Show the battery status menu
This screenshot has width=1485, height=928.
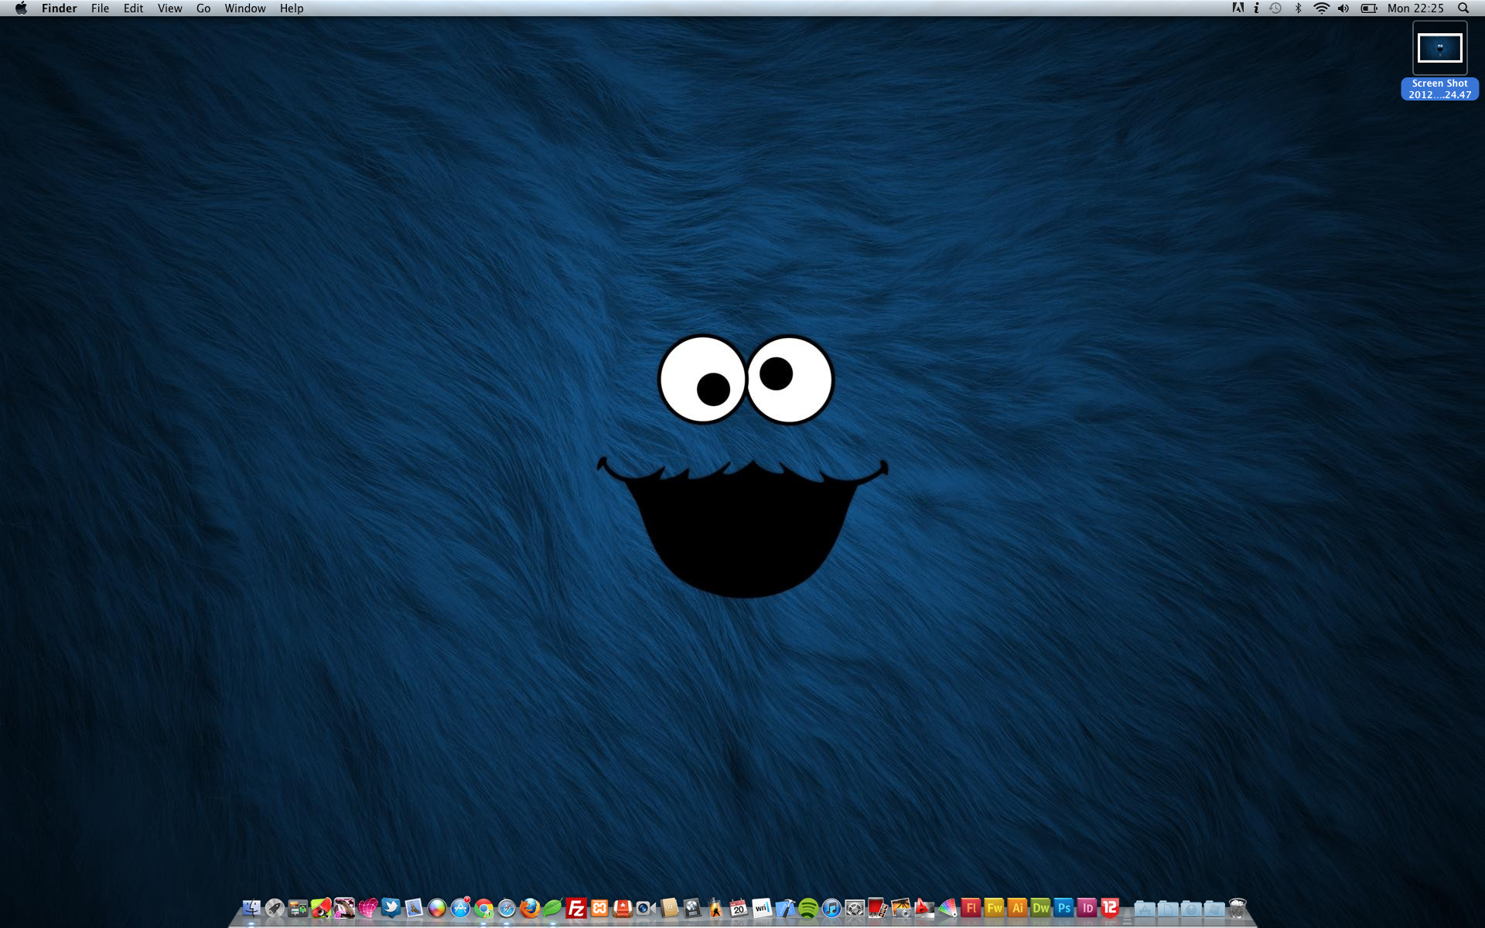pyautogui.click(x=1369, y=8)
